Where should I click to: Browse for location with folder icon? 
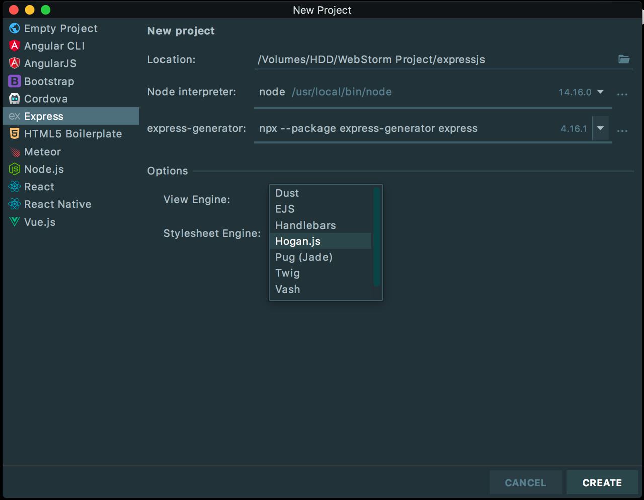point(624,59)
